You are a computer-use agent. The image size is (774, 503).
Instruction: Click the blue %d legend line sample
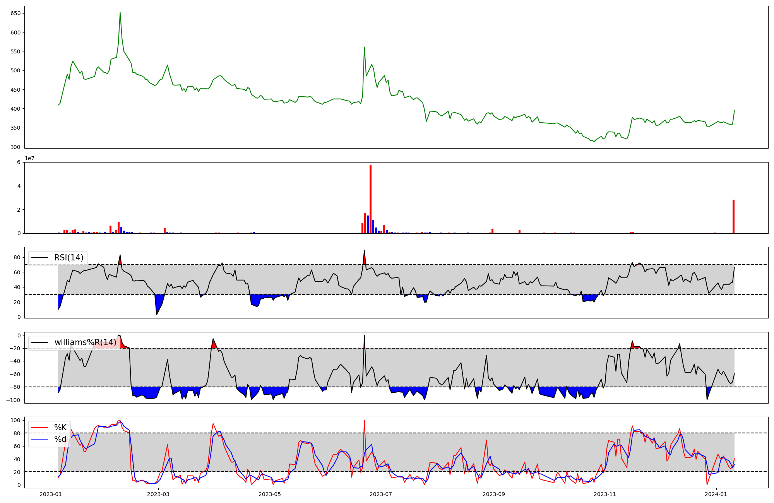click(39, 439)
